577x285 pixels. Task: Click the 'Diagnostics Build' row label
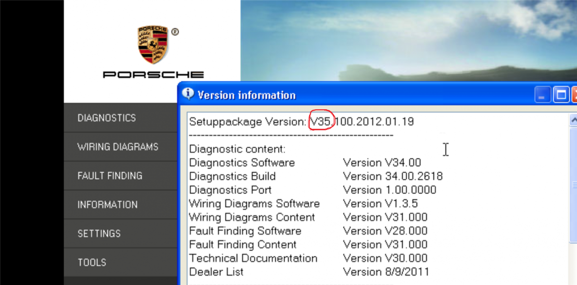click(x=232, y=176)
